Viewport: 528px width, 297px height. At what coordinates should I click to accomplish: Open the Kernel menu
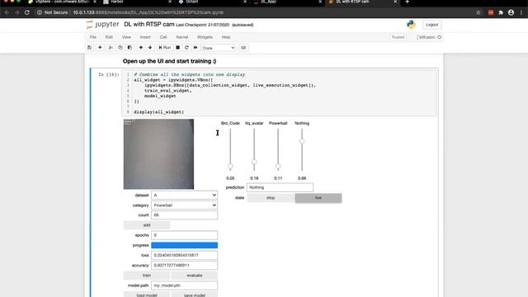[181, 37]
